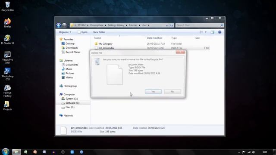
Task: Open Downloads under Favorites
Action: click(72, 48)
